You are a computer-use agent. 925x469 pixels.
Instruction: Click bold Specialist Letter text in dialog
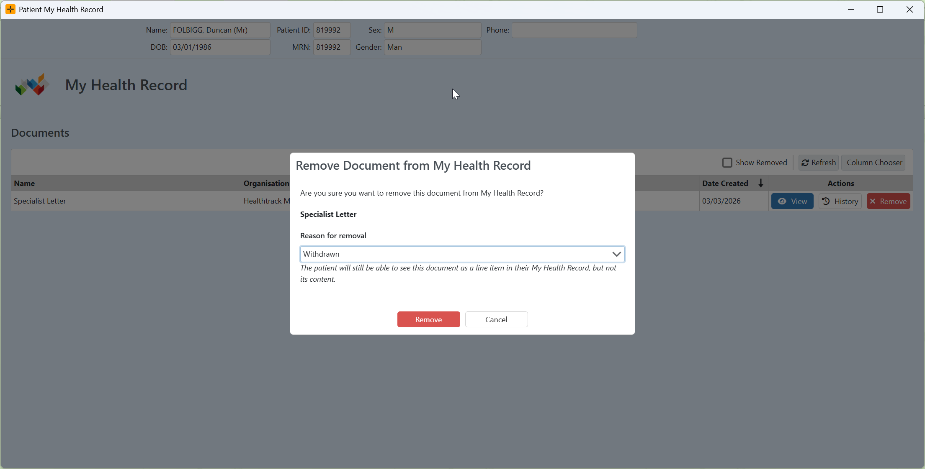328,214
